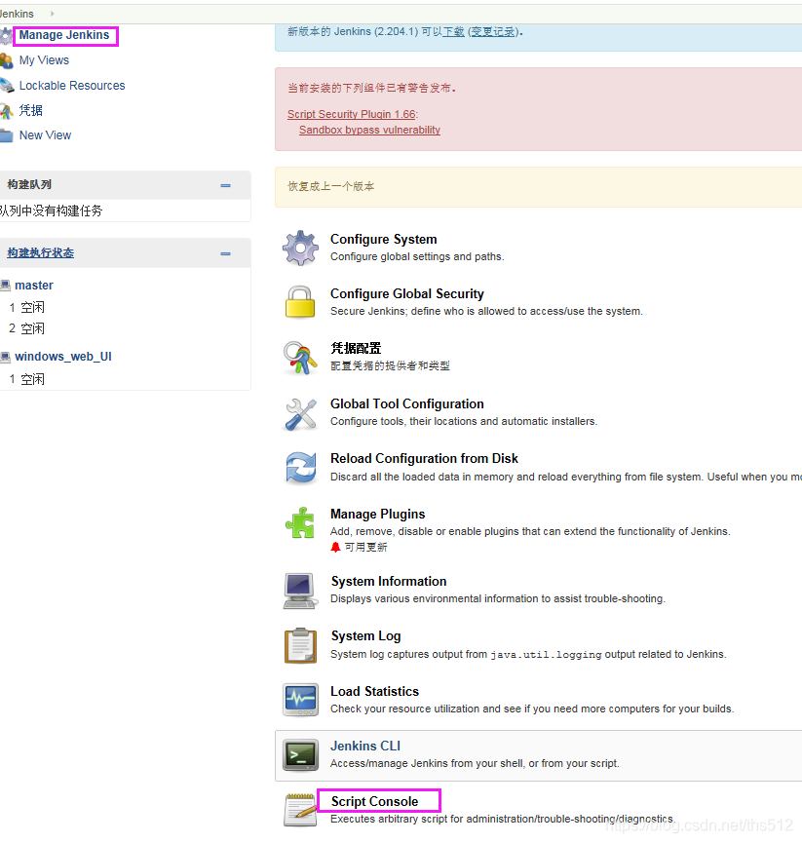Viewport: 802px width, 843px height.
Task: Open Configure Global Security
Action: 407,293
